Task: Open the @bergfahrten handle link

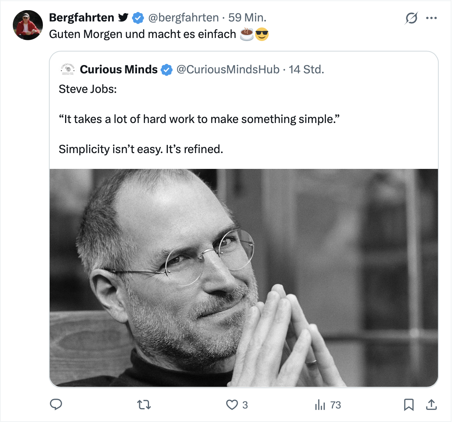Action: click(184, 18)
